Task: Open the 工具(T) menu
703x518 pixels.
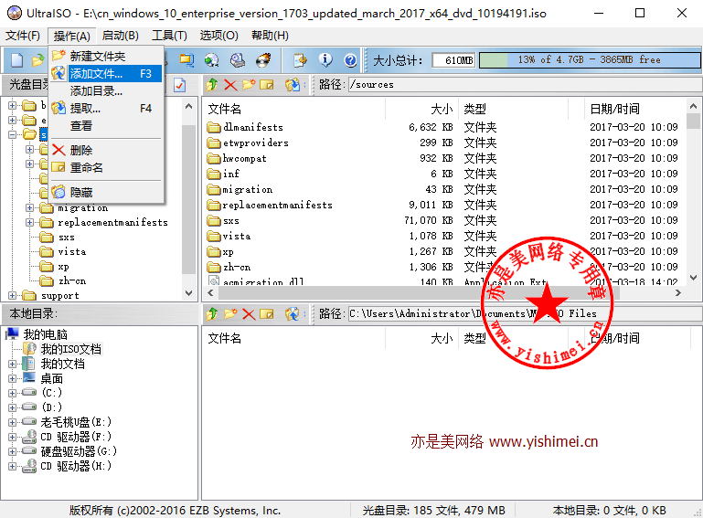Action: tap(169, 36)
